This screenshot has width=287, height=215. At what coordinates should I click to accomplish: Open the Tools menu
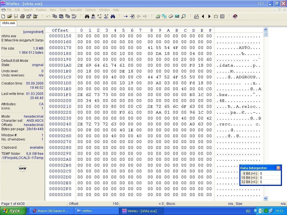click(63, 10)
